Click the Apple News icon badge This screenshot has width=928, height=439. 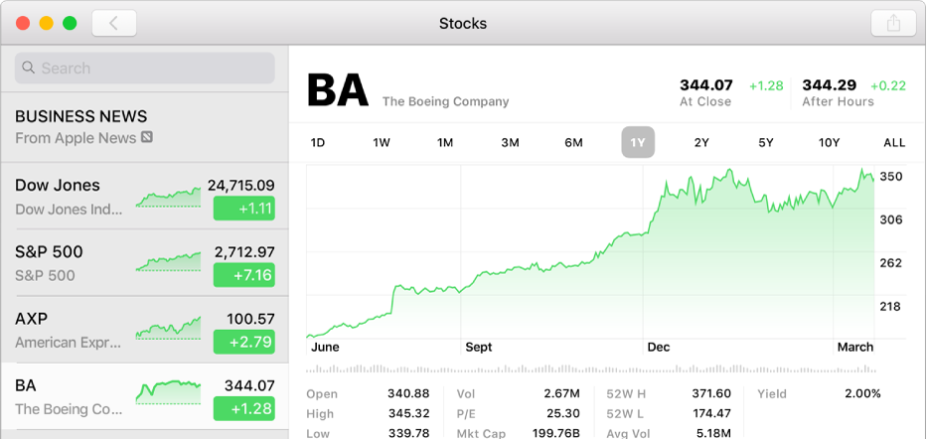tap(147, 138)
